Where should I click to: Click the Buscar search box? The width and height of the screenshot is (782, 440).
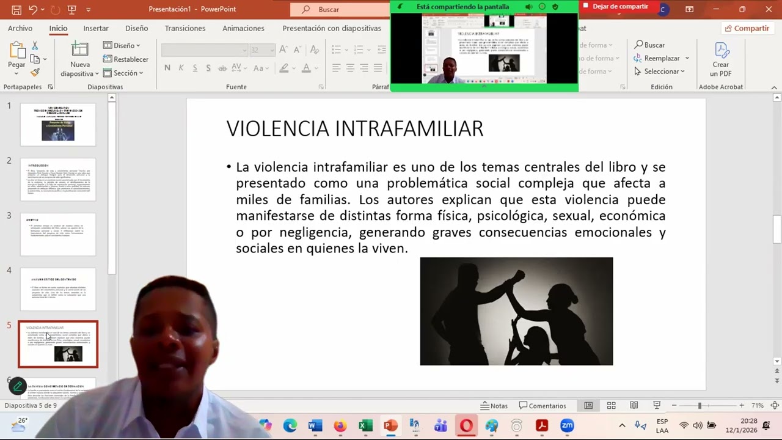click(339, 9)
